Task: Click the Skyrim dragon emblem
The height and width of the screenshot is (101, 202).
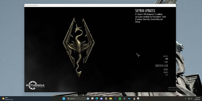Action: tap(79, 47)
